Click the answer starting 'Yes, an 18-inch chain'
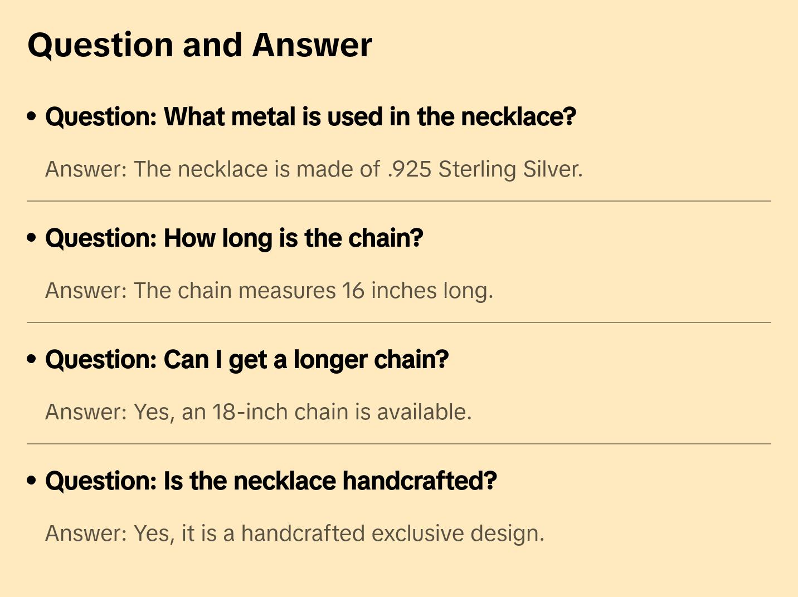Screen dimensions: 798x597 tap(258, 412)
